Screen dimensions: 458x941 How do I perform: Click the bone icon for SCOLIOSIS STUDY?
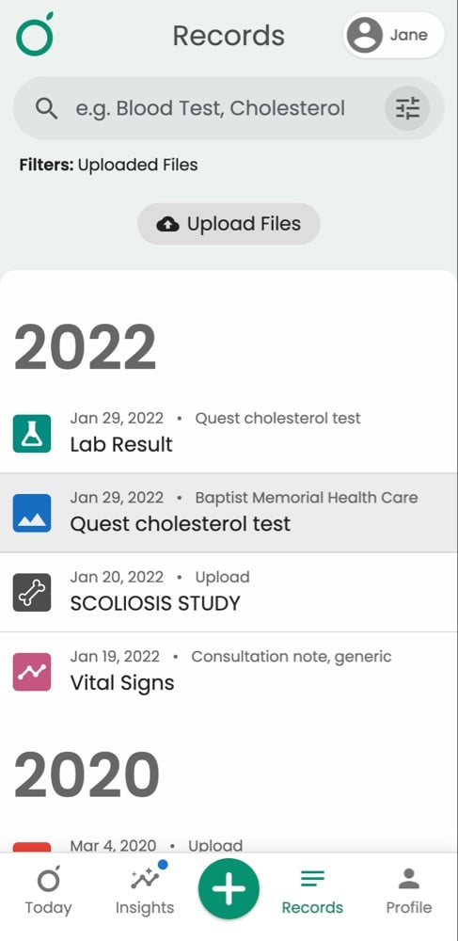(32, 592)
